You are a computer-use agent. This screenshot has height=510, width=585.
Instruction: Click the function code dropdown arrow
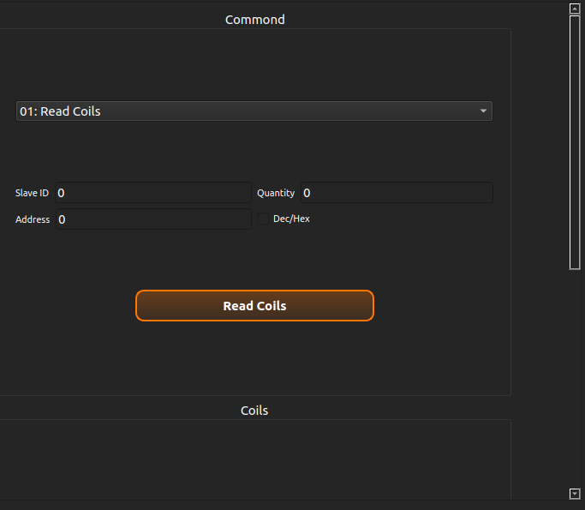(483, 111)
